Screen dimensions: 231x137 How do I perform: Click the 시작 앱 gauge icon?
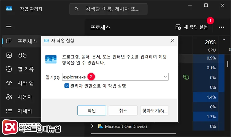tap(9, 83)
